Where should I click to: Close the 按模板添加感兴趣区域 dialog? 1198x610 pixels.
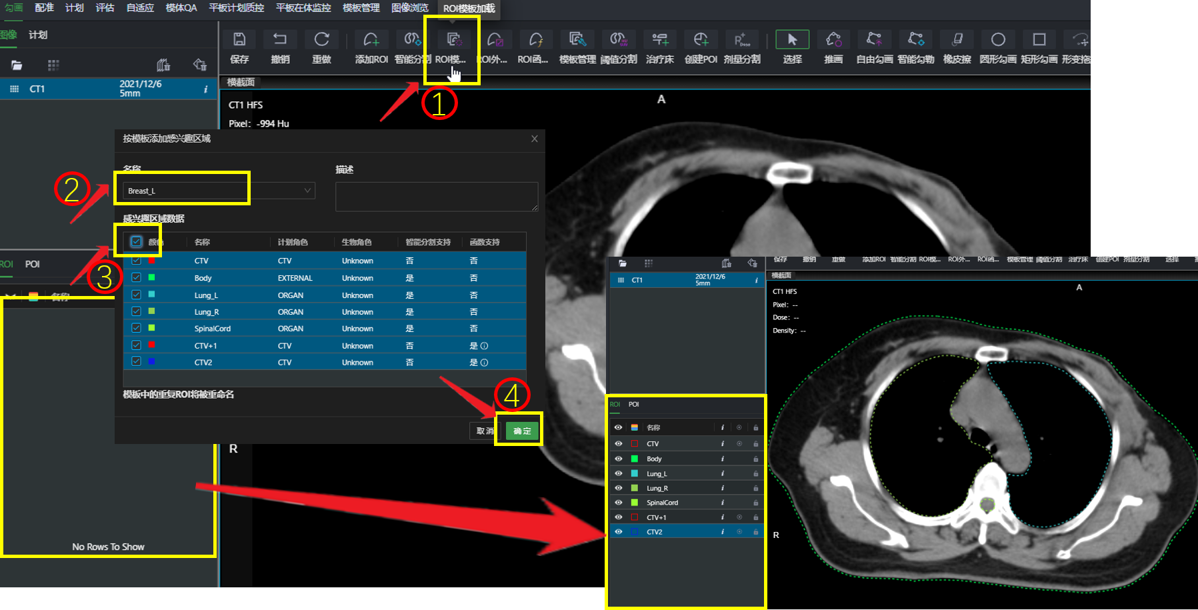pyautogui.click(x=534, y=139)
